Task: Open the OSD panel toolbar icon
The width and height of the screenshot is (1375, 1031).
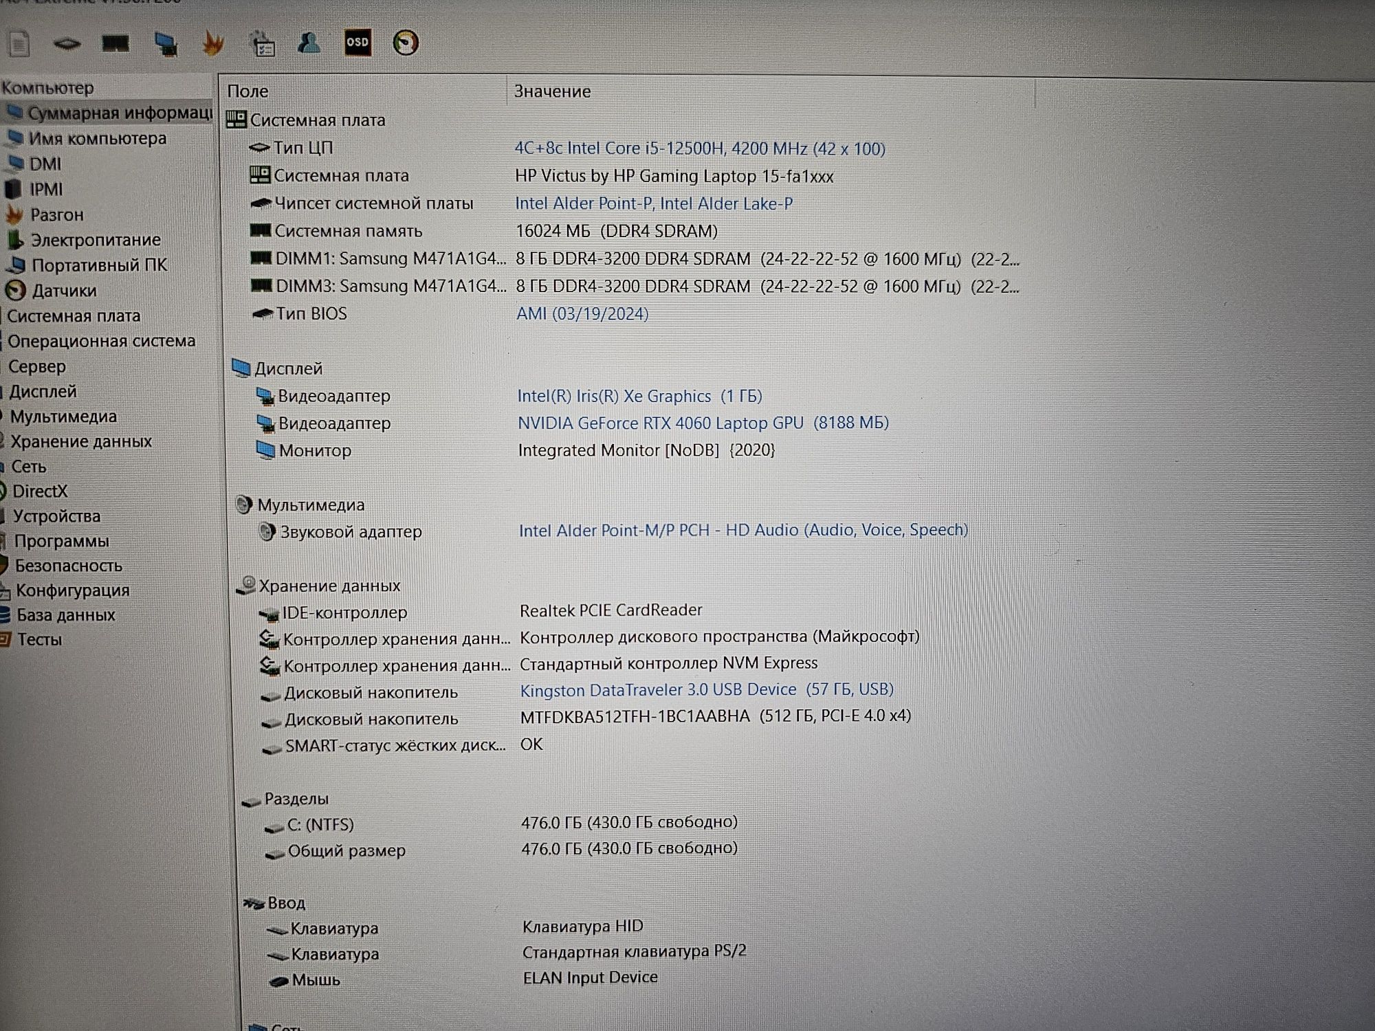Action: 357,43
